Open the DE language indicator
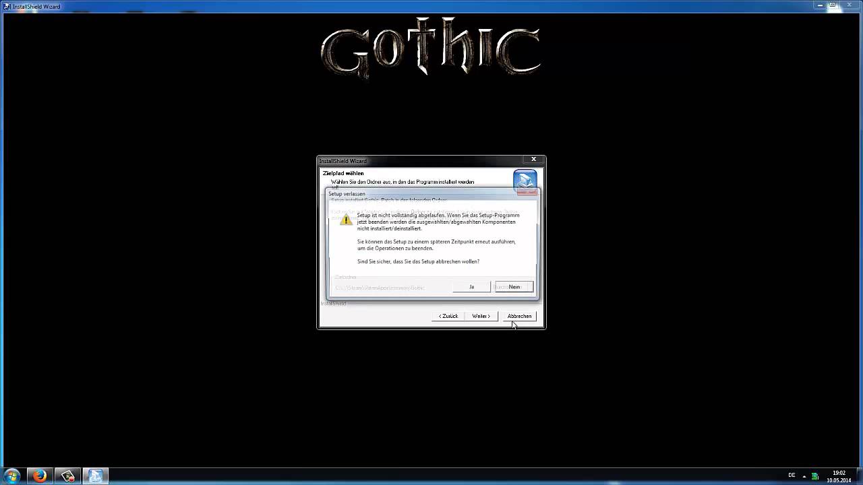This screenshot has height=485, width=863. pos(792,476)
